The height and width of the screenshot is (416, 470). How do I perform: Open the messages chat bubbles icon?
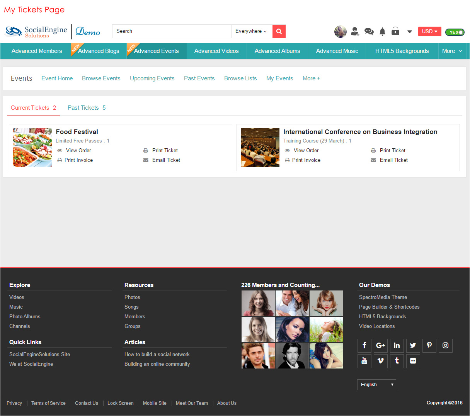(x=369, y=32)
